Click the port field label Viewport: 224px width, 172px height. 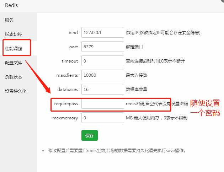click(x=74, y=47)
